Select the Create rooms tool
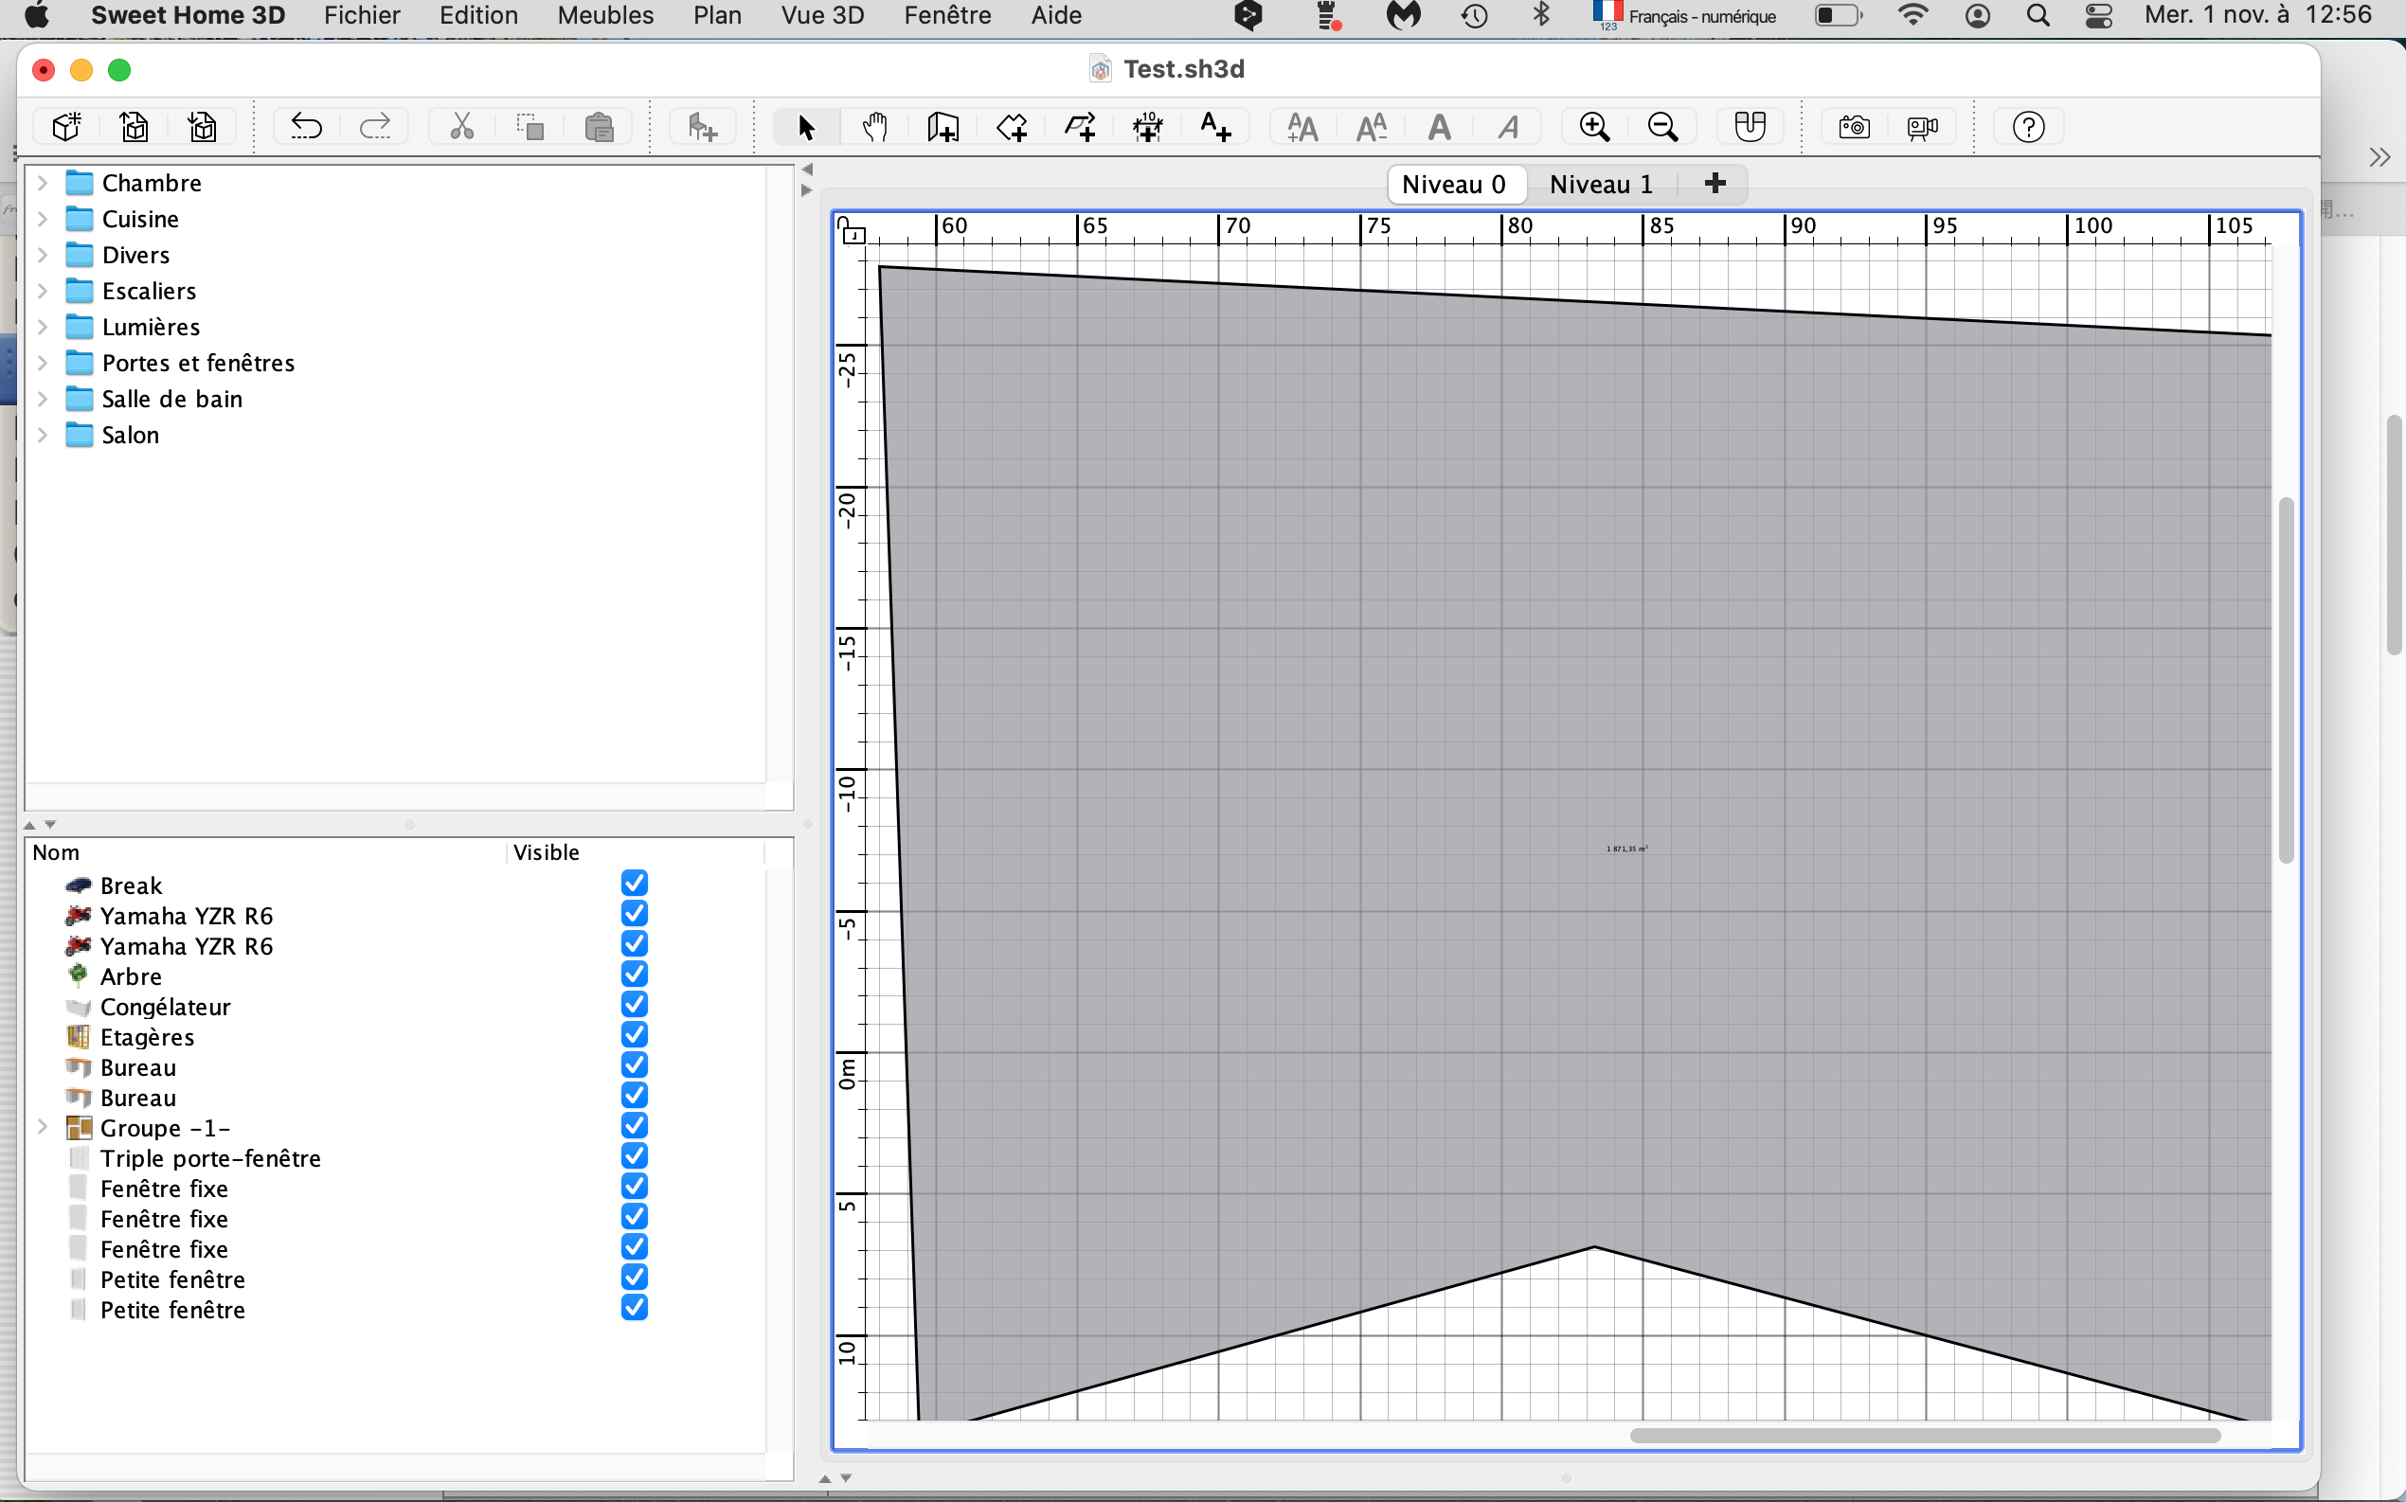The width and height of the screenshot is (2406, 1502). tap(1012, 127)
